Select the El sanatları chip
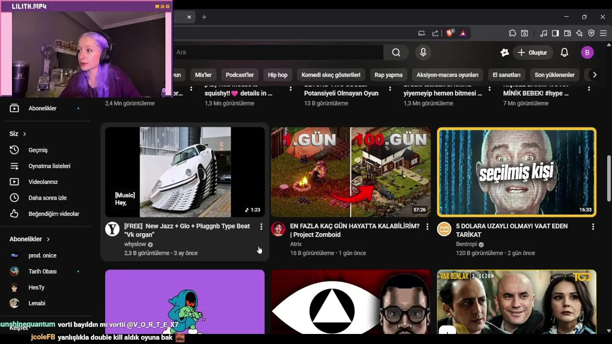The image size is (612, 344). coord(506,75)
